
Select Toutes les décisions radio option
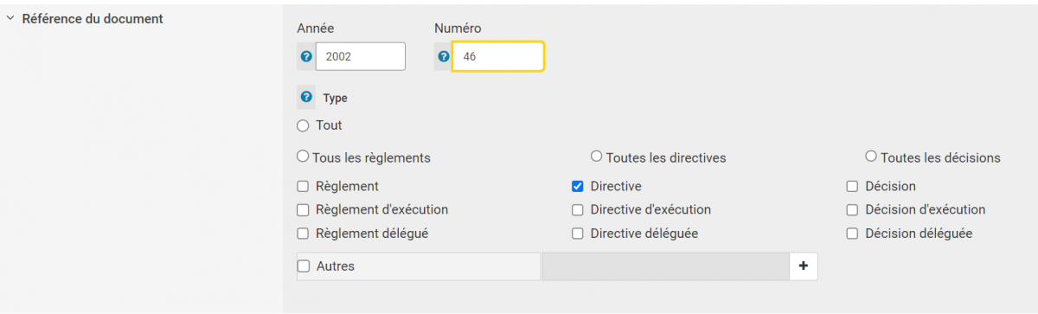click(871, 157)
